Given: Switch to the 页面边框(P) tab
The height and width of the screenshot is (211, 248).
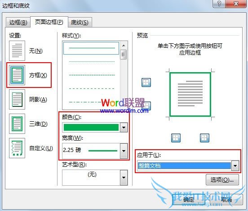Looking at the screenshot, I should [x=49, y=22].
